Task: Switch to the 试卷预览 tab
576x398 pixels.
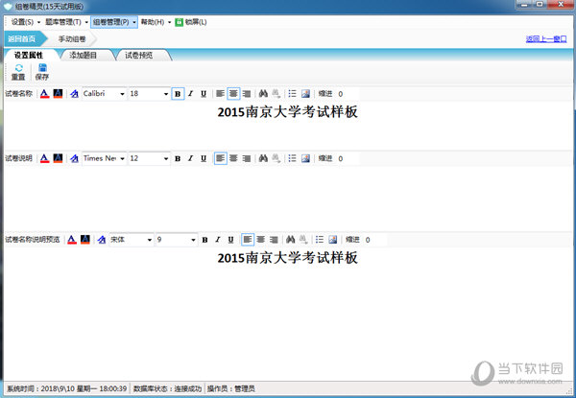Action: (x=139, y=55)
